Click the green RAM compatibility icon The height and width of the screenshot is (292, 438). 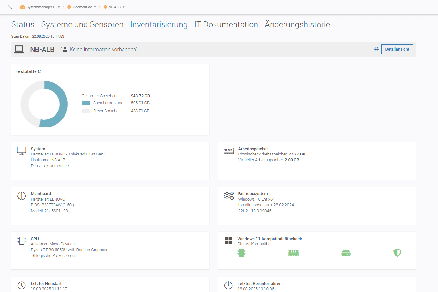pyautogui.click(x=293, y=253)
